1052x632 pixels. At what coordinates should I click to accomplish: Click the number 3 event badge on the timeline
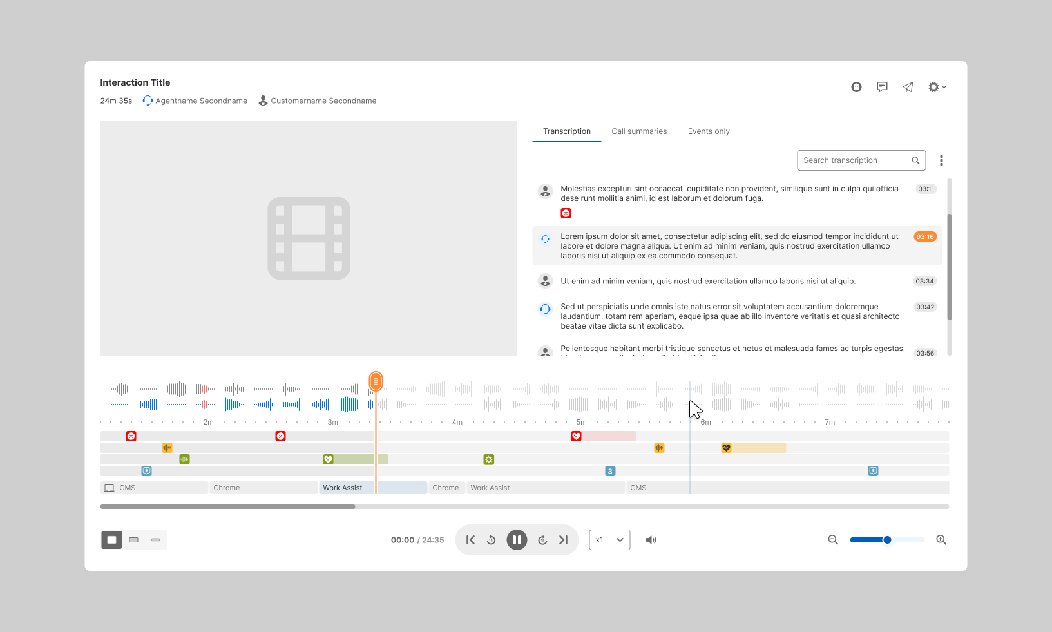[610, 471]
